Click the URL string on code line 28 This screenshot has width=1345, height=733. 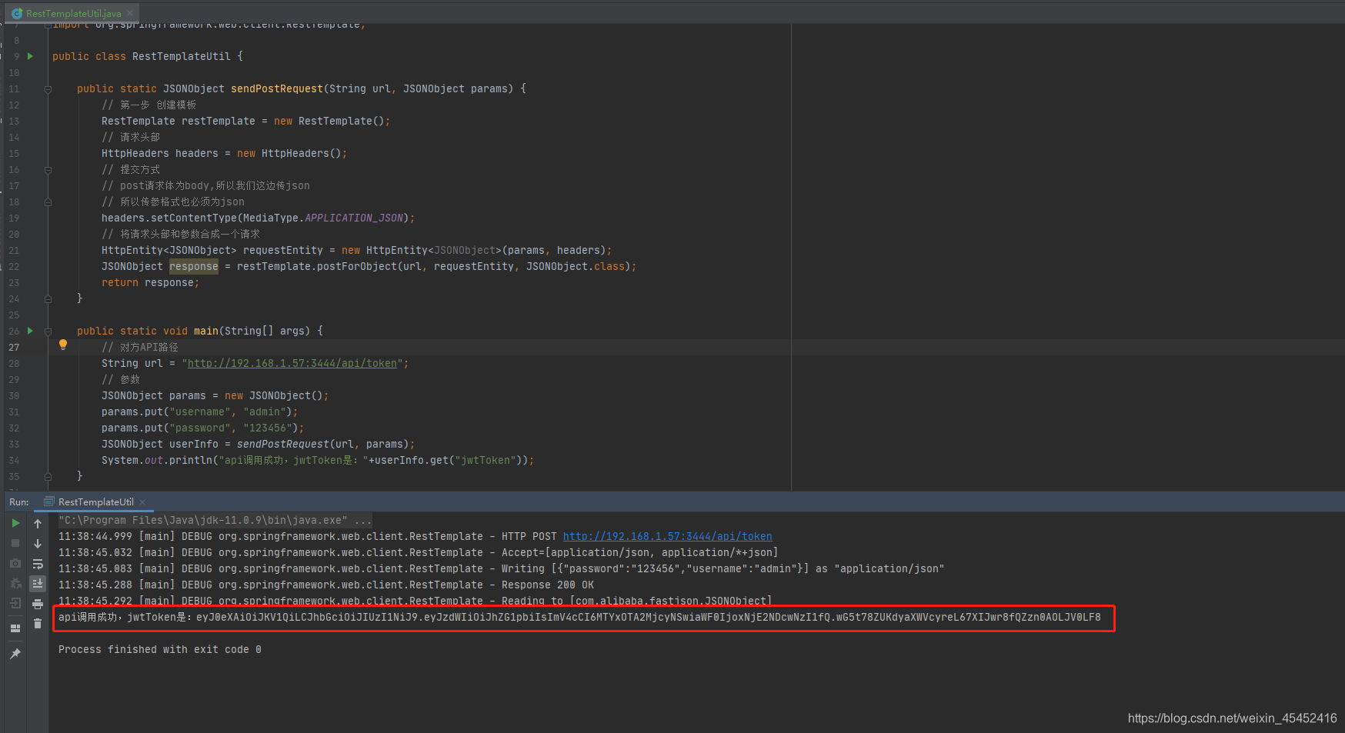292,363
